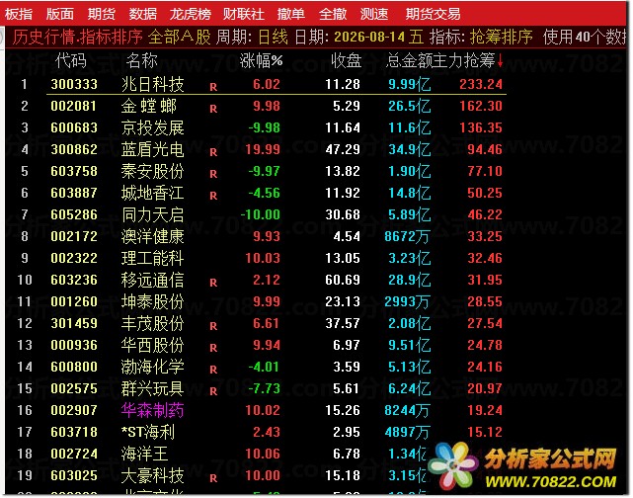Select 移远通信 stock name

(x=153, y=280)
